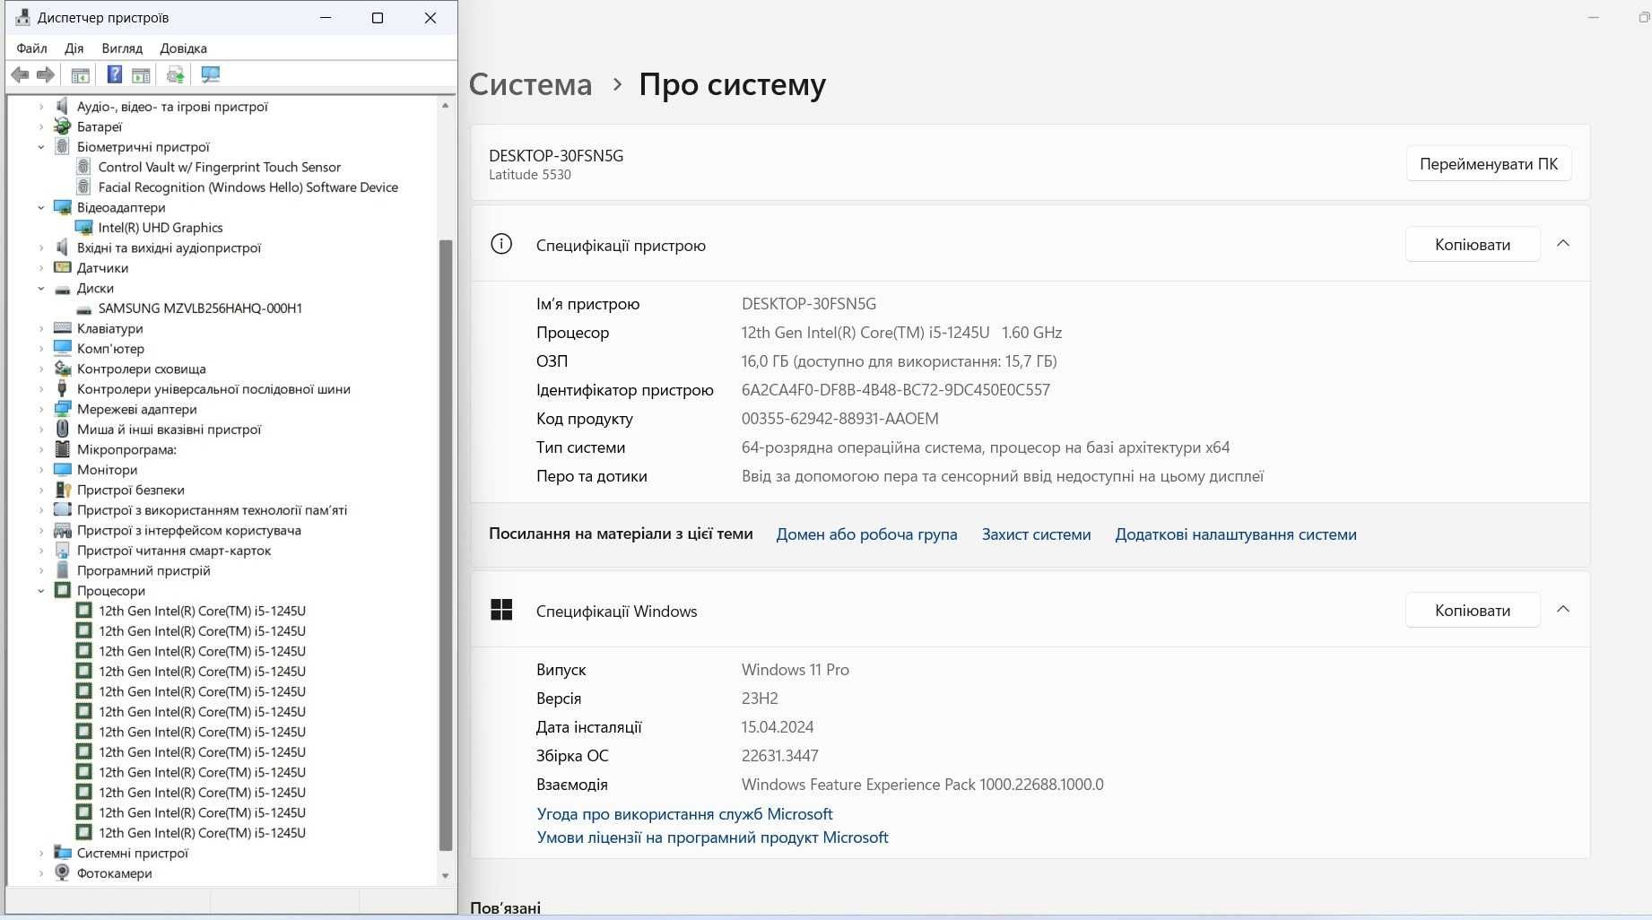Click the USB controllers category icon
The height and width of the screenshot is (920, 1652).
tap(63, 389)
